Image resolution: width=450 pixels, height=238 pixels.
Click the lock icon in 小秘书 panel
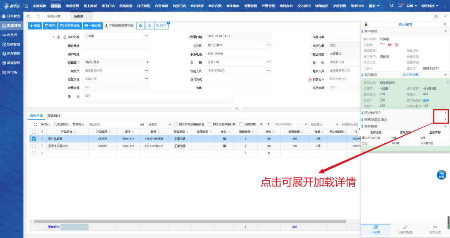coord(366,25)
